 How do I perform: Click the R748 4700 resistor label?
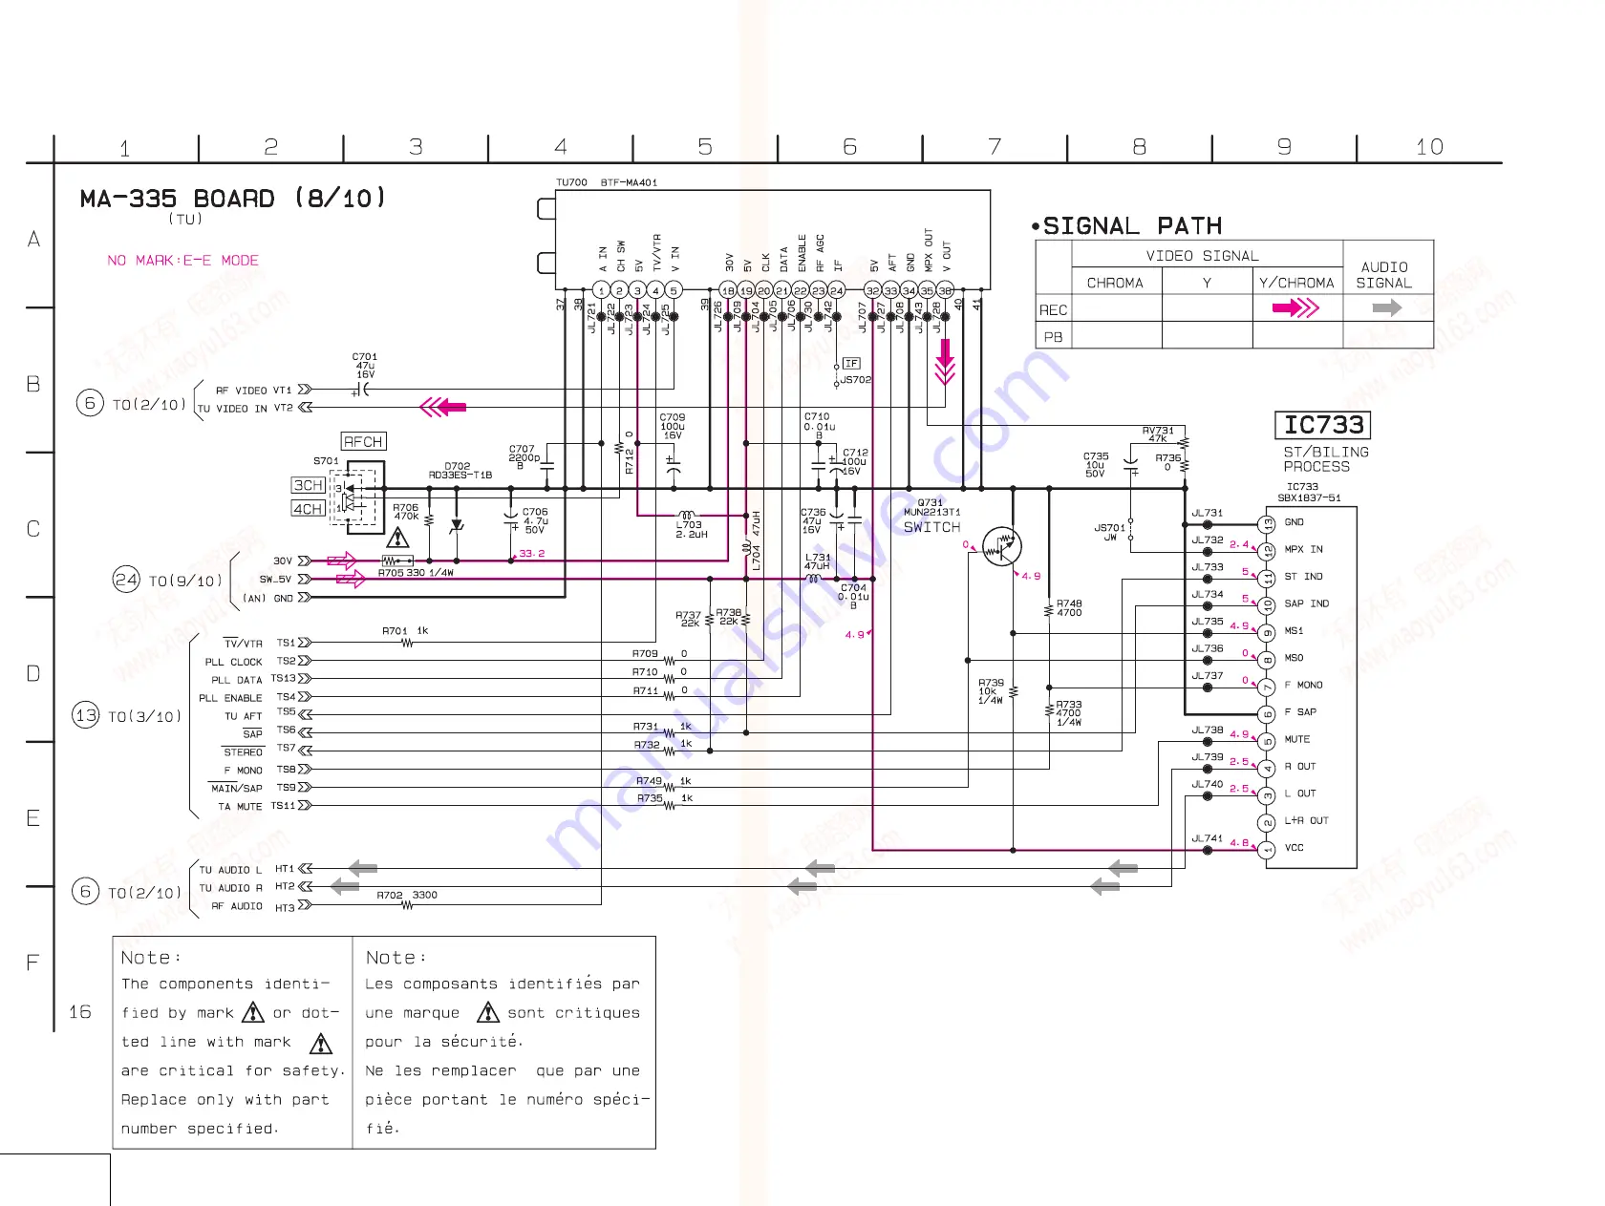pyautogui.click(x=1069, y=608)
